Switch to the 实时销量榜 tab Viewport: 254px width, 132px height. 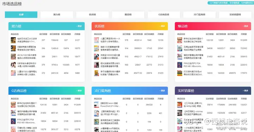click(x=235, y=14)
